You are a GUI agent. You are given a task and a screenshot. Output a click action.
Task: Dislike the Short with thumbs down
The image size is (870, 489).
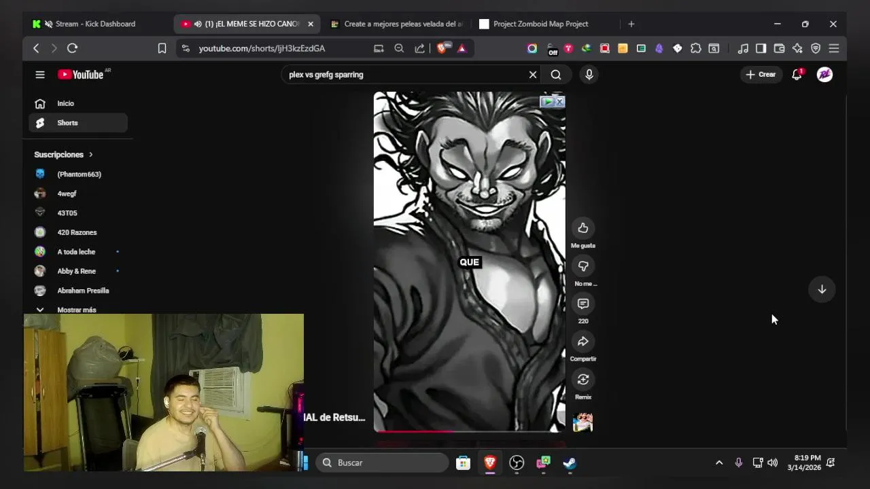583,266
